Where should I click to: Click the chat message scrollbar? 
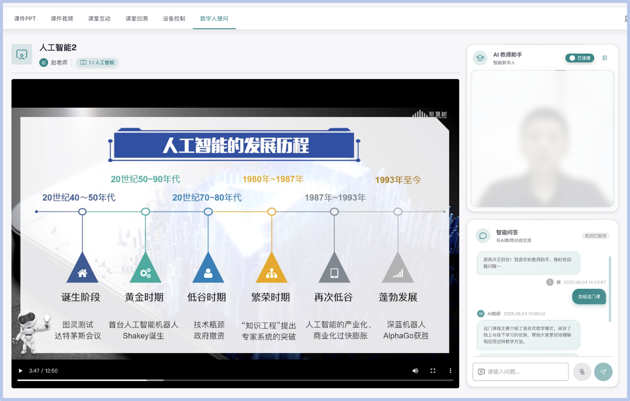pyautogui.click(x=610, y=288)
